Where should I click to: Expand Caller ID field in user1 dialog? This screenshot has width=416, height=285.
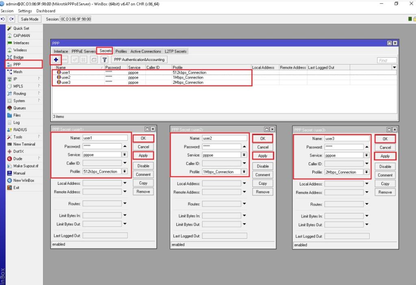[x=125, y=163]
